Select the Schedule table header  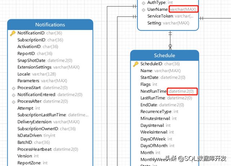[165, 55]
